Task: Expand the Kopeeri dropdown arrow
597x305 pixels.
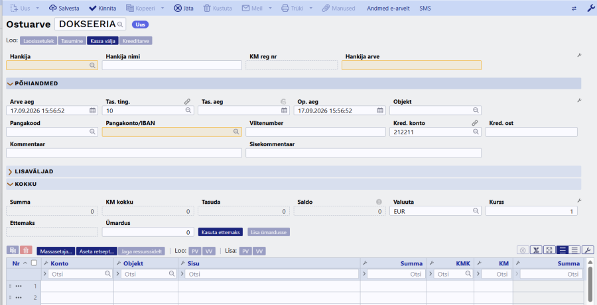Action: (x=163, y=8)
